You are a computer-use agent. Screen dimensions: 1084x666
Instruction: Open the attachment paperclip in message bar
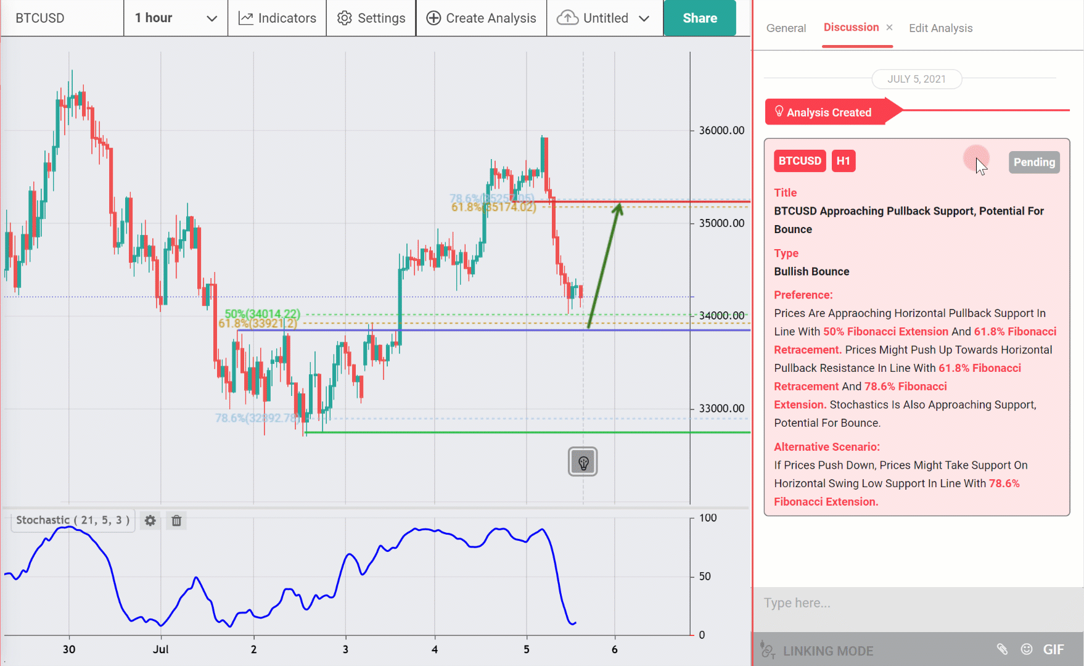click(x=1002, y=649)
